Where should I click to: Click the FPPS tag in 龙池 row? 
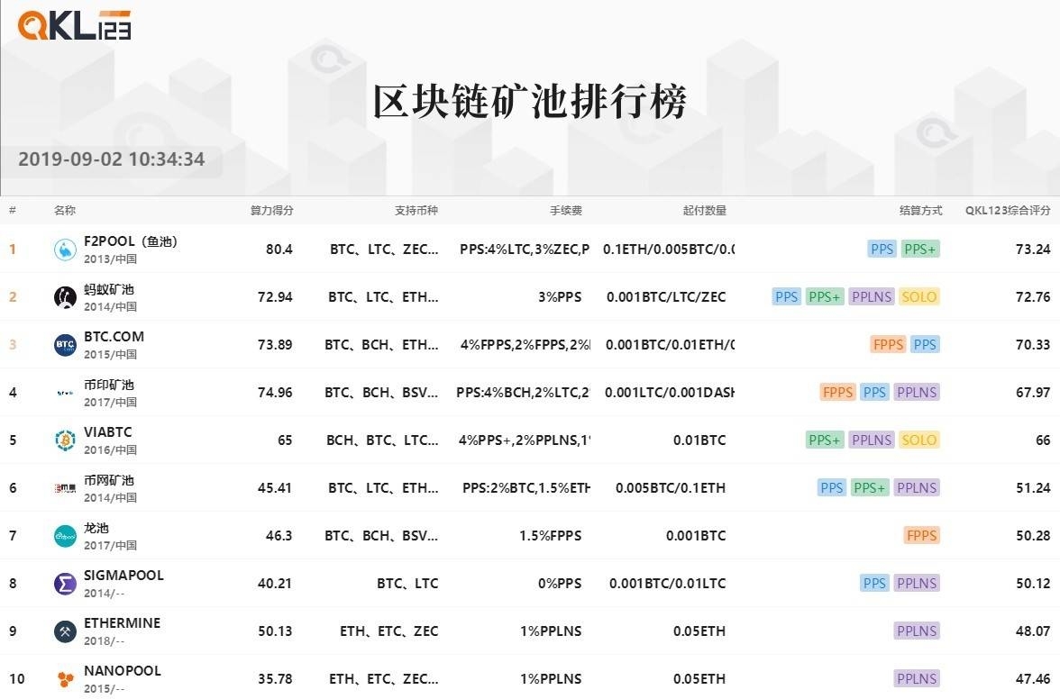(921, 536)
